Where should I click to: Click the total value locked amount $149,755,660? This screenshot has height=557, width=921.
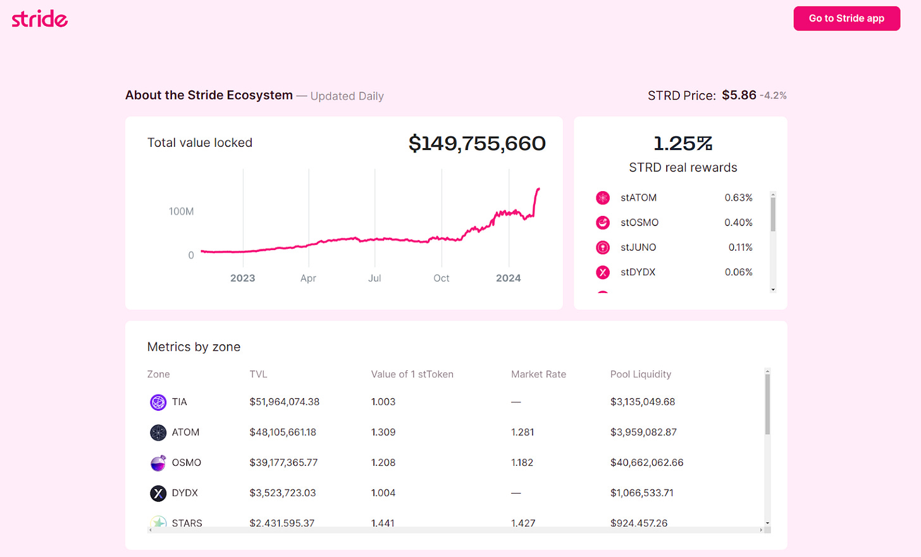[x=477, y=144]
